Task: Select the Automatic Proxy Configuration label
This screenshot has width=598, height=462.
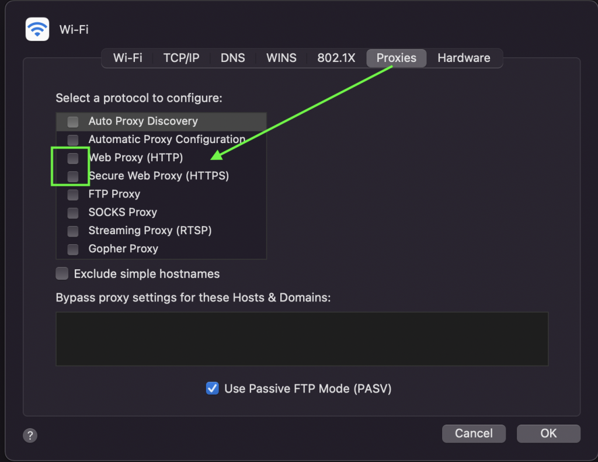Action: point(166,139)
